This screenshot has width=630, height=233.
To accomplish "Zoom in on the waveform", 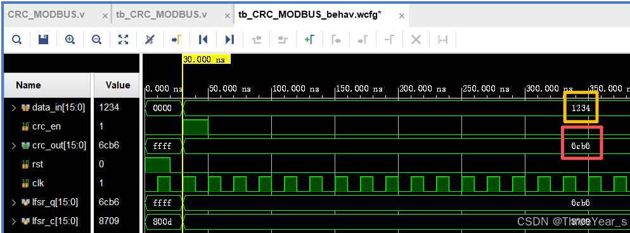I will [x=70, y=39].
